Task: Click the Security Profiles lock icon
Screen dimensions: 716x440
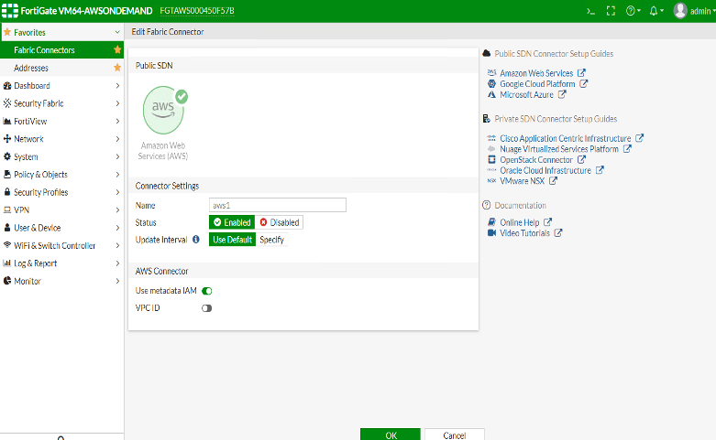Action: (6, 192)
